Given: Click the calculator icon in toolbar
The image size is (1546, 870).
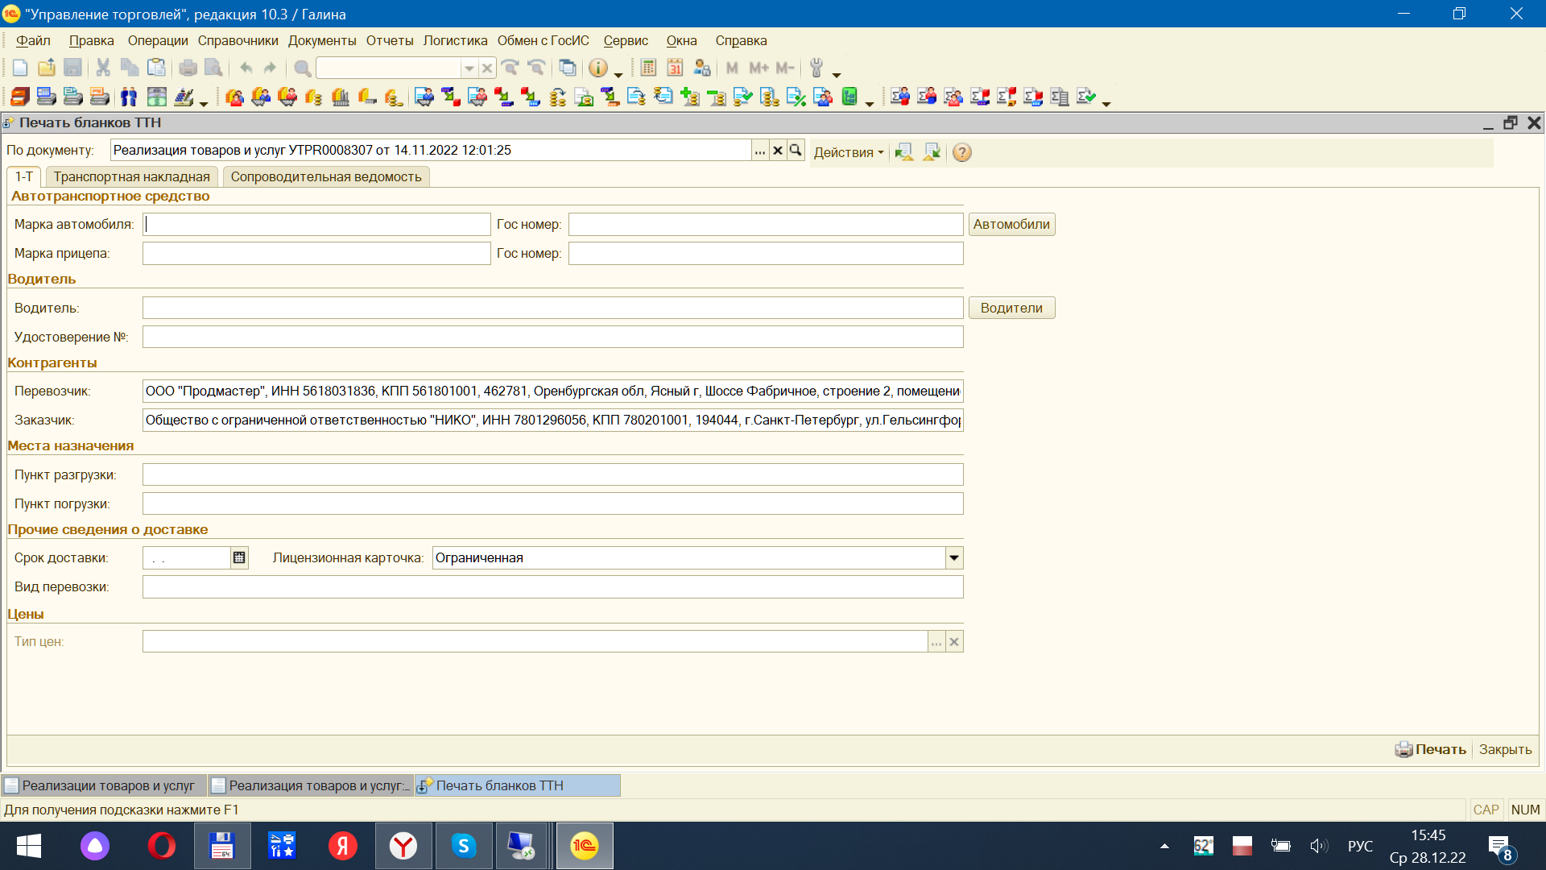Looking at the screenshot, I should (x=648, y=68).
